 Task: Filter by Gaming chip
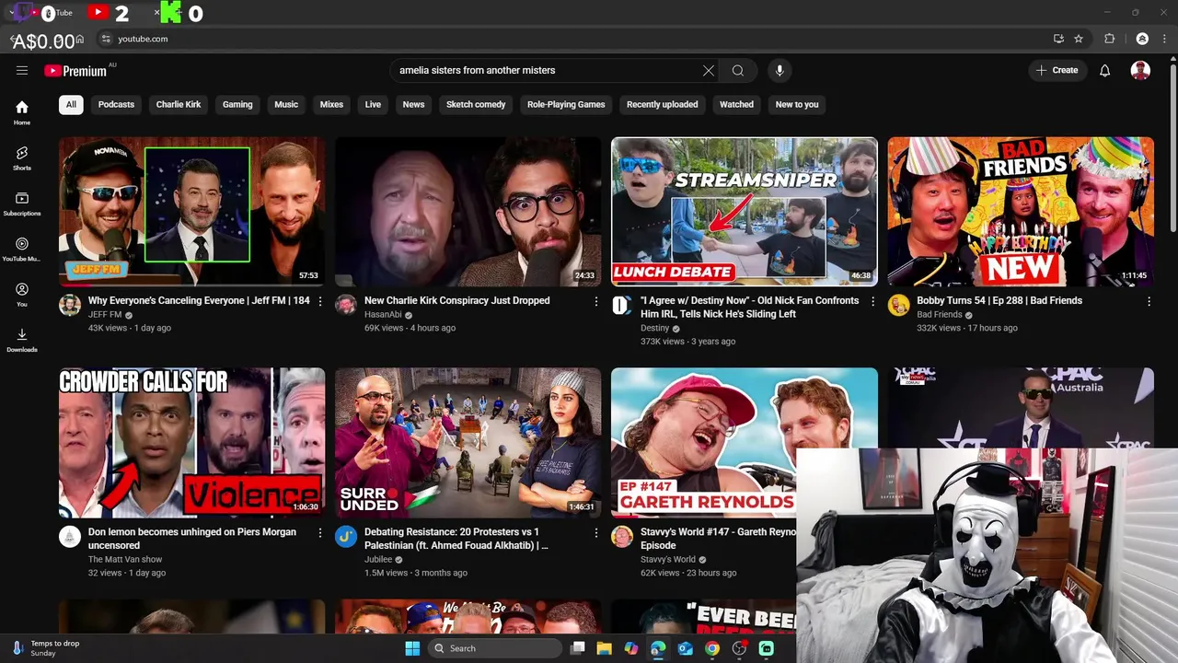pos(237,104)
